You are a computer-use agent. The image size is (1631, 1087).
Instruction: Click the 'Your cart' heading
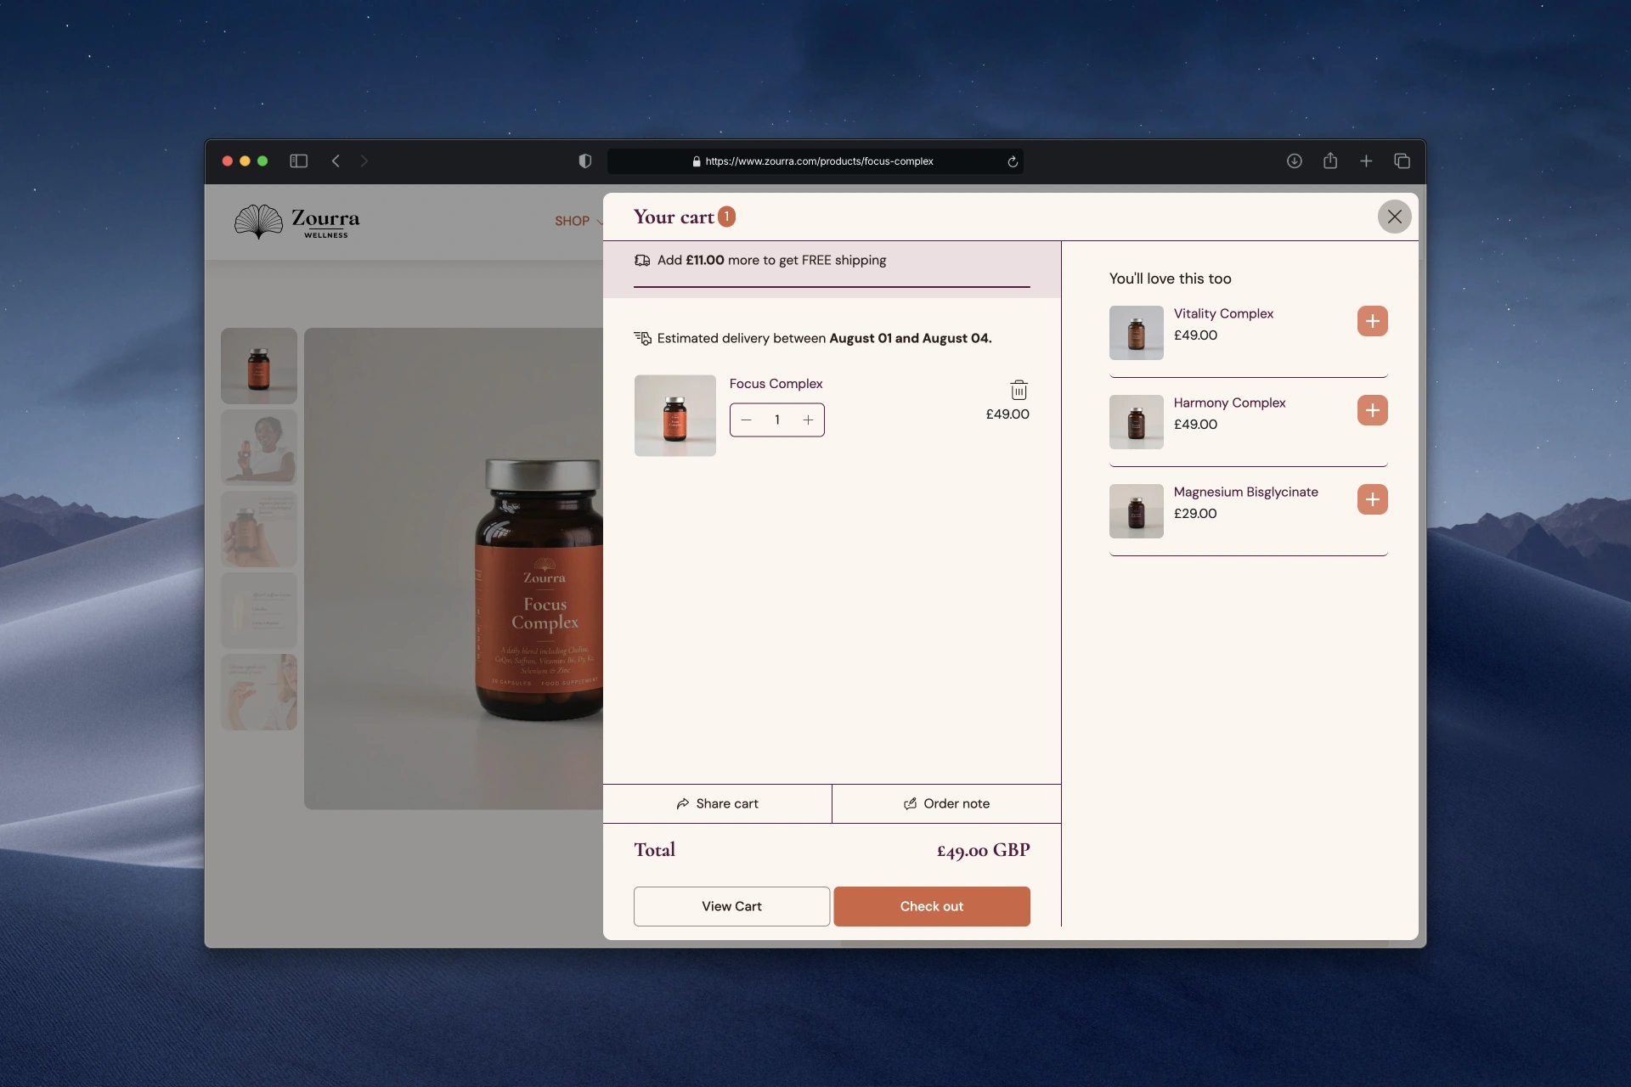point(674,217)
